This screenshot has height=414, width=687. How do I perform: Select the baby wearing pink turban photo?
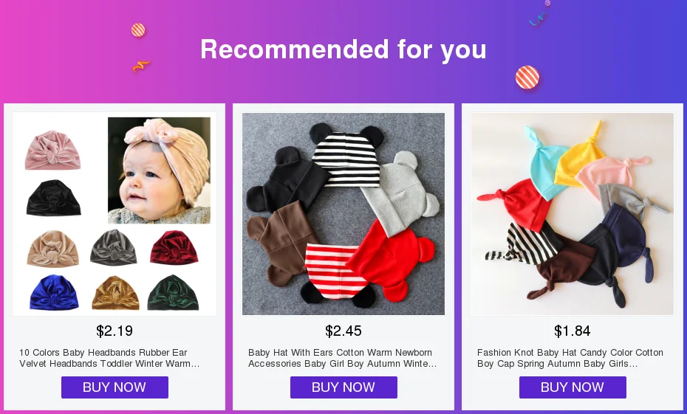click(x=159, y=170)
